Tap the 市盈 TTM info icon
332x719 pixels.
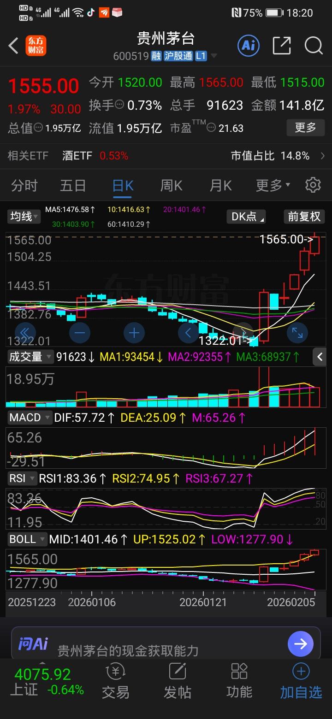coord(211,128)
